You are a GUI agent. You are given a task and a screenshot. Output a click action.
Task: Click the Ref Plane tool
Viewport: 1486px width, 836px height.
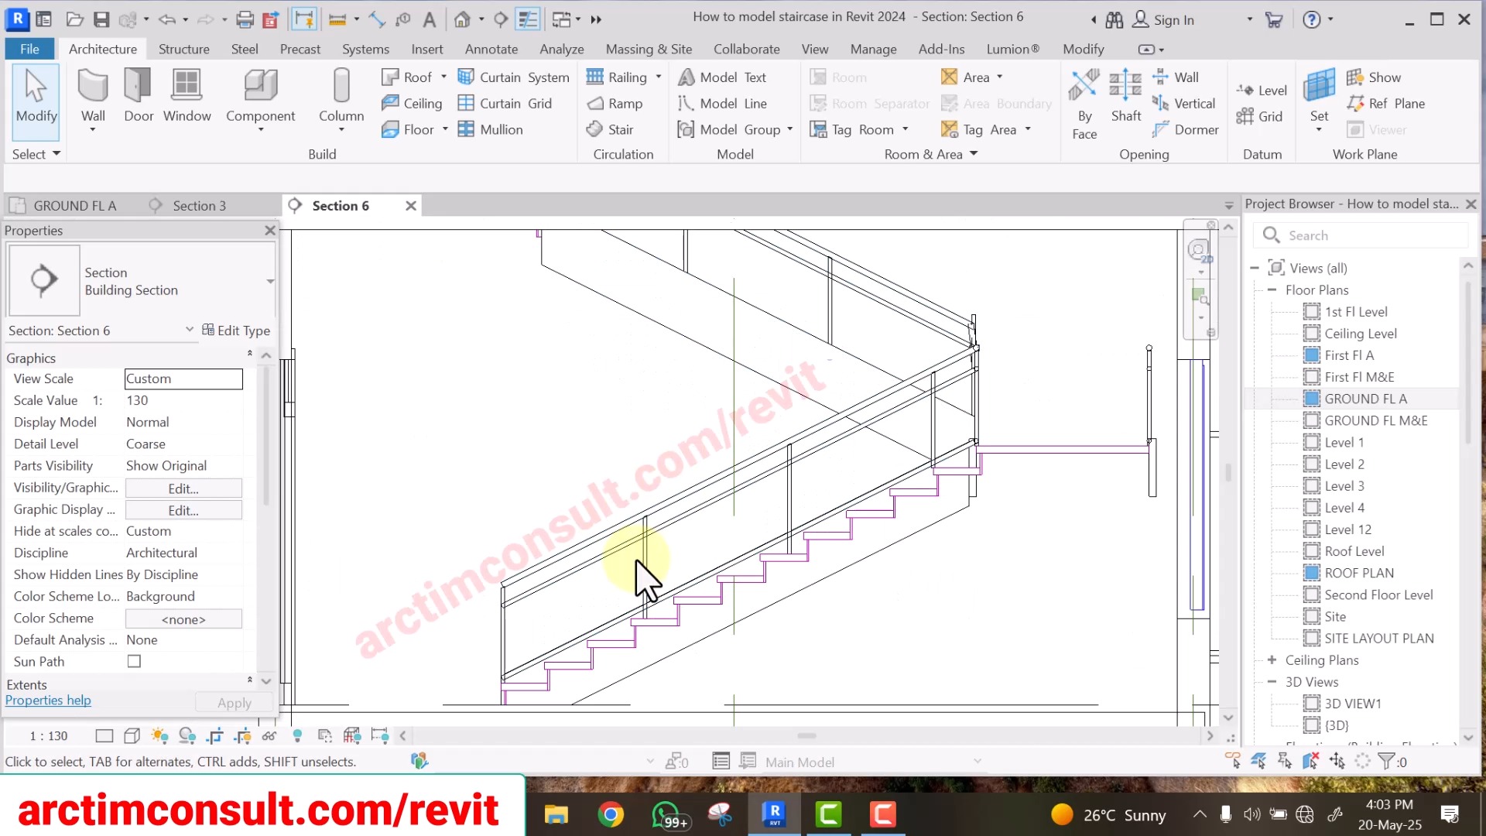click(x=1385, y=103)
